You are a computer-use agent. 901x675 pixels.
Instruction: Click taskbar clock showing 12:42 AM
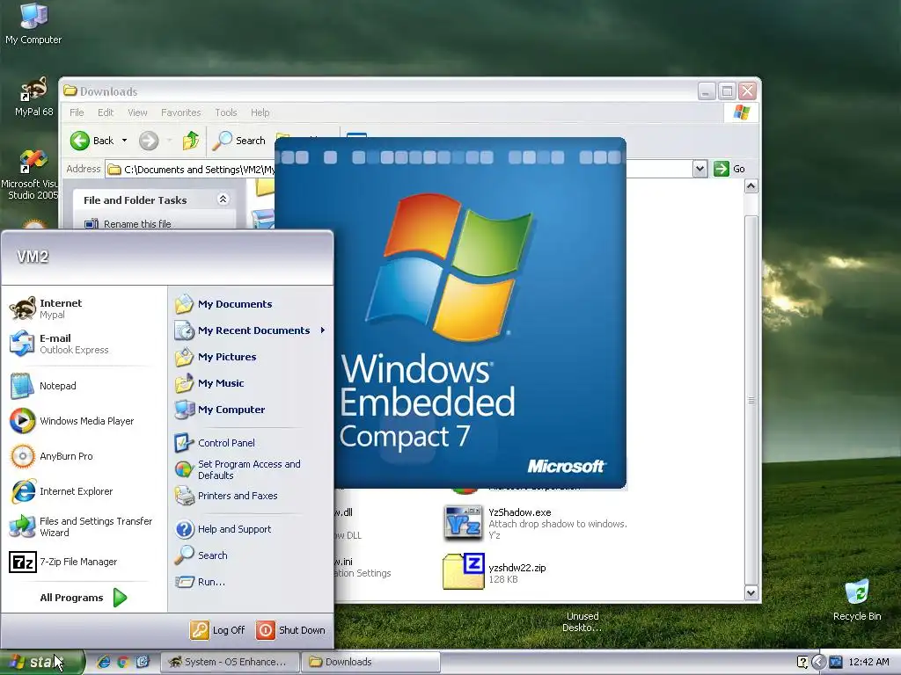[x=868, y=662]
